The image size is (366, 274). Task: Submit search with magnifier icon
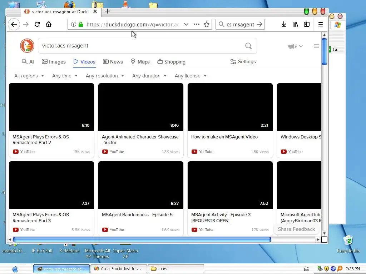pyautogui.click(x=248, y=46)
